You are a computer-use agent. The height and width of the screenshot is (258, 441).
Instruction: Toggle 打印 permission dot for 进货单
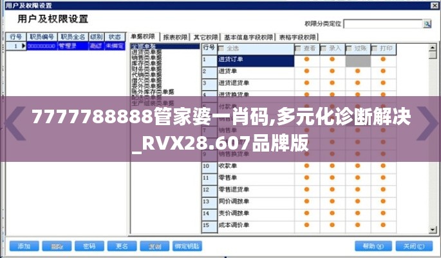tap(383, 71)
